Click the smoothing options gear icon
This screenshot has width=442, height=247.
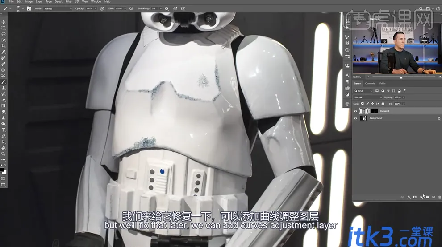167,9
